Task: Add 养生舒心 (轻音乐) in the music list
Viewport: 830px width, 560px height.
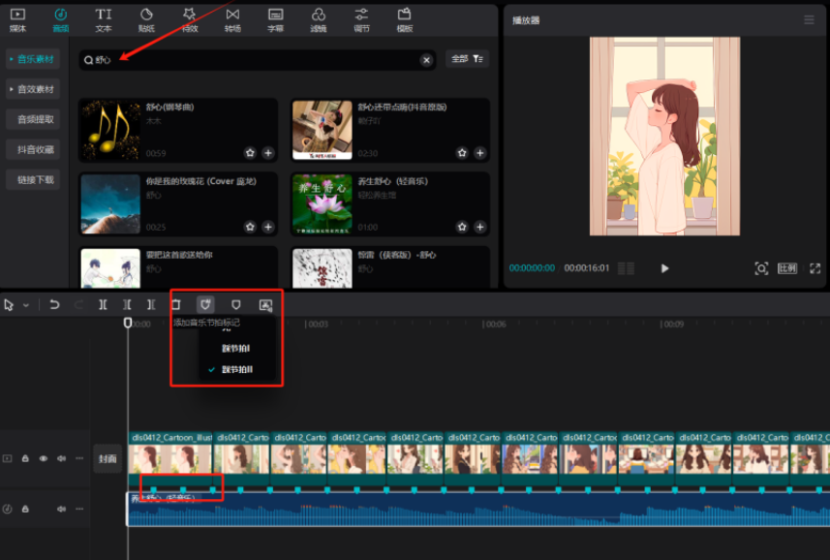Action: coord(479,227)
